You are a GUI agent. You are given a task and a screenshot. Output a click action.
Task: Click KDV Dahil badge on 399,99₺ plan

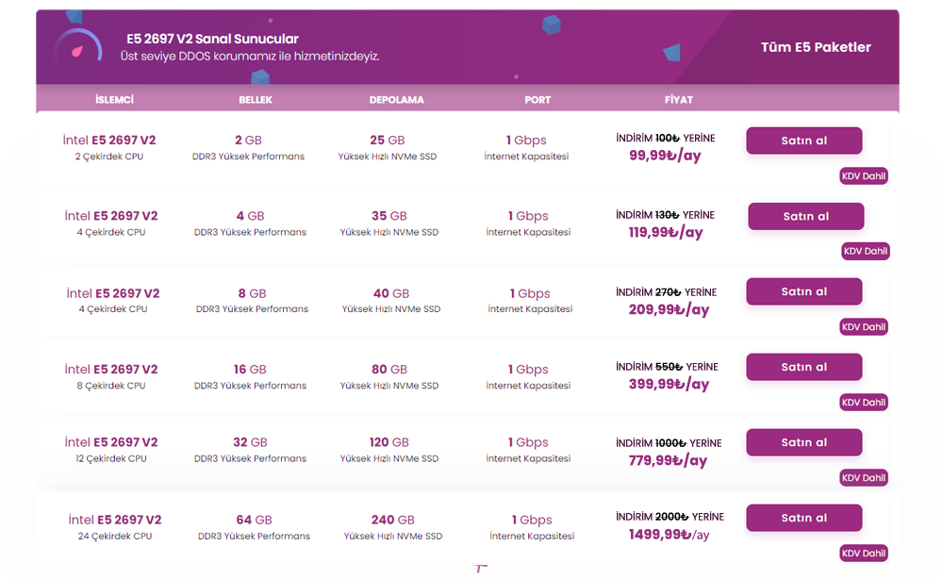[864, 402]
